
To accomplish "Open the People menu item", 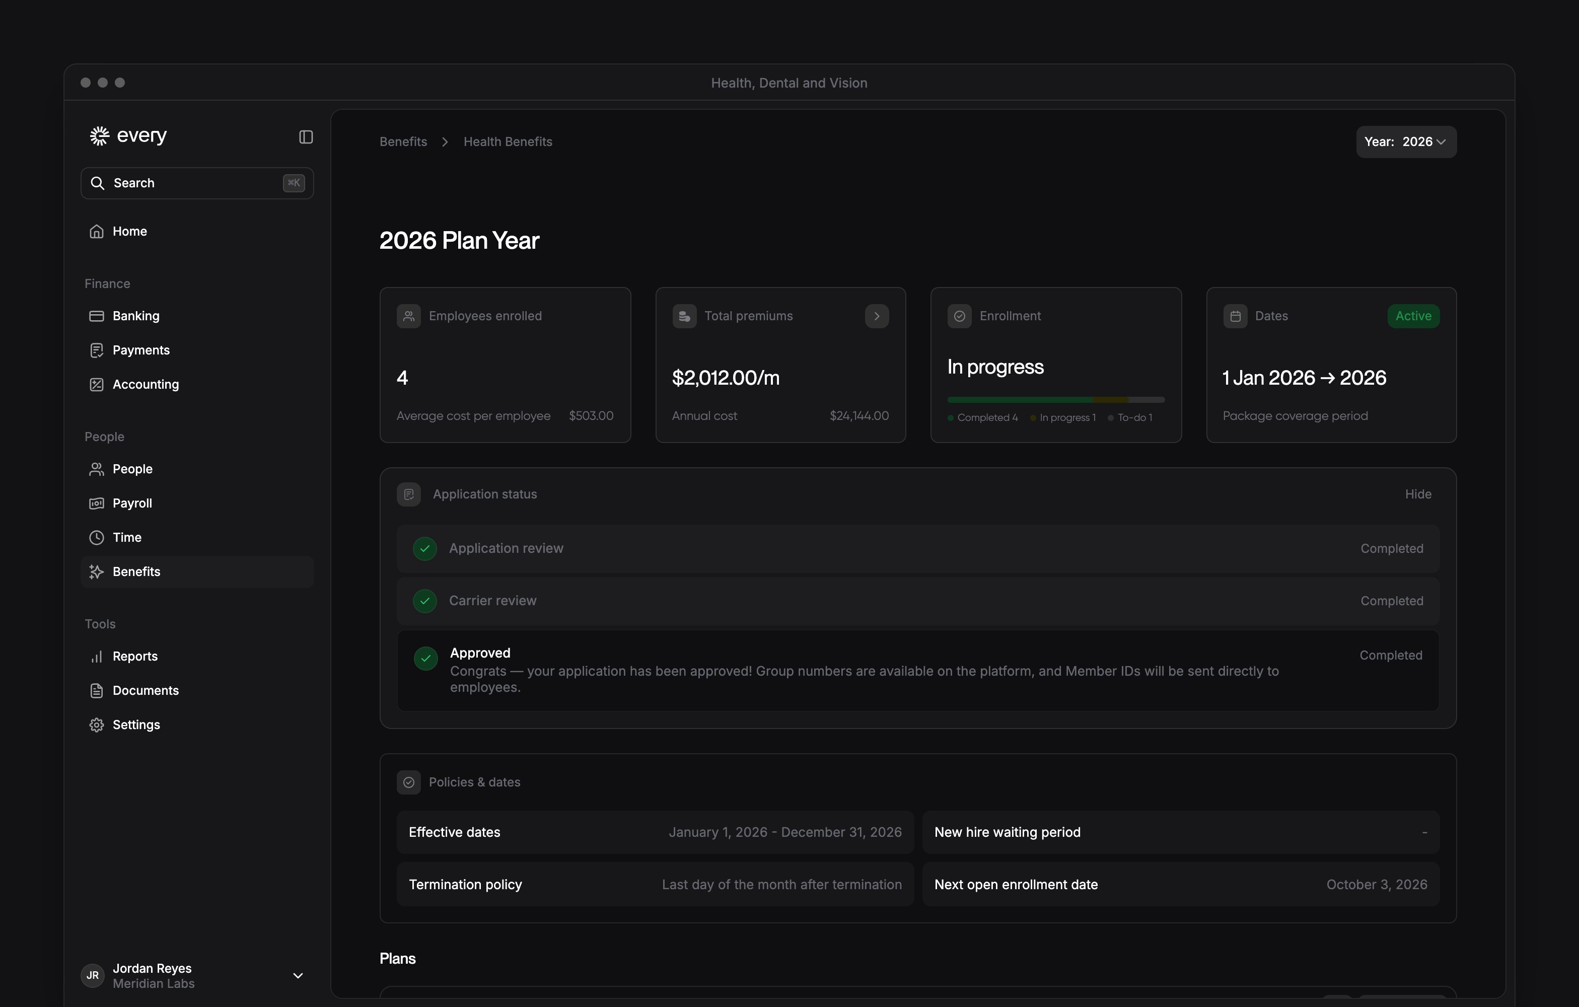I will 197,469.
